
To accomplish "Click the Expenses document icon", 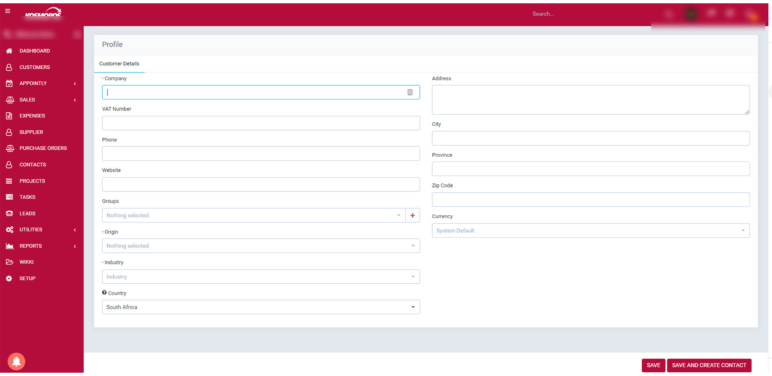I will 9,116.
